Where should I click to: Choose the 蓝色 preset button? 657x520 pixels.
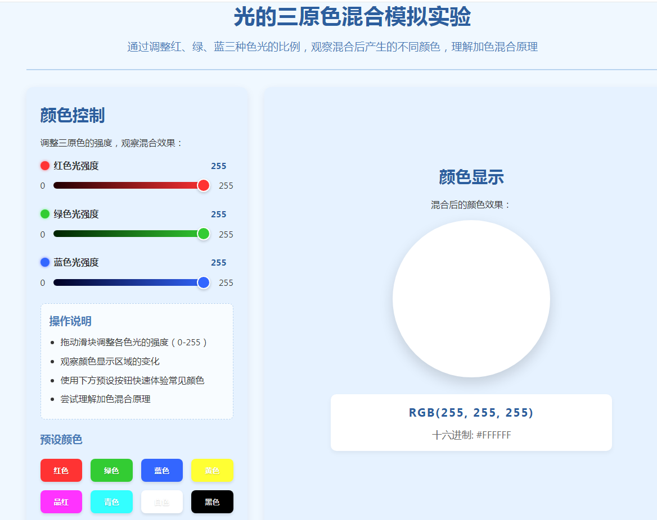click(x=162, y=471)
